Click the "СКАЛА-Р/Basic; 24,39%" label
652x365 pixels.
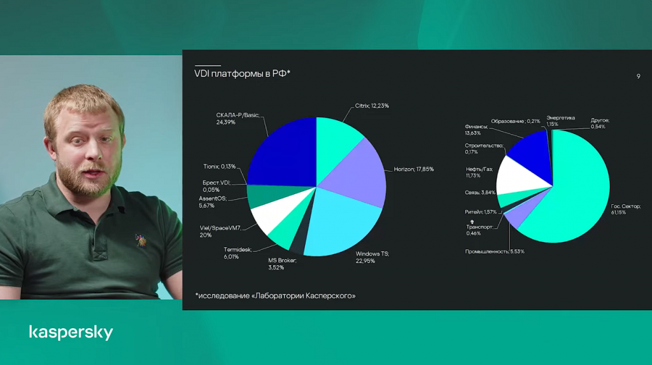tap(237, 118)
